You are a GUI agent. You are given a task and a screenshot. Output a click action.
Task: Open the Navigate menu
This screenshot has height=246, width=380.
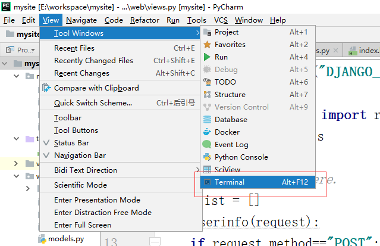[81, 20]
